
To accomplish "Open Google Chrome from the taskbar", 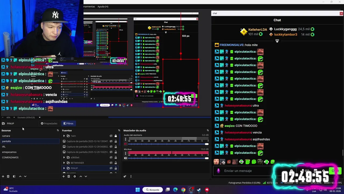I will [x=183, y=190].
